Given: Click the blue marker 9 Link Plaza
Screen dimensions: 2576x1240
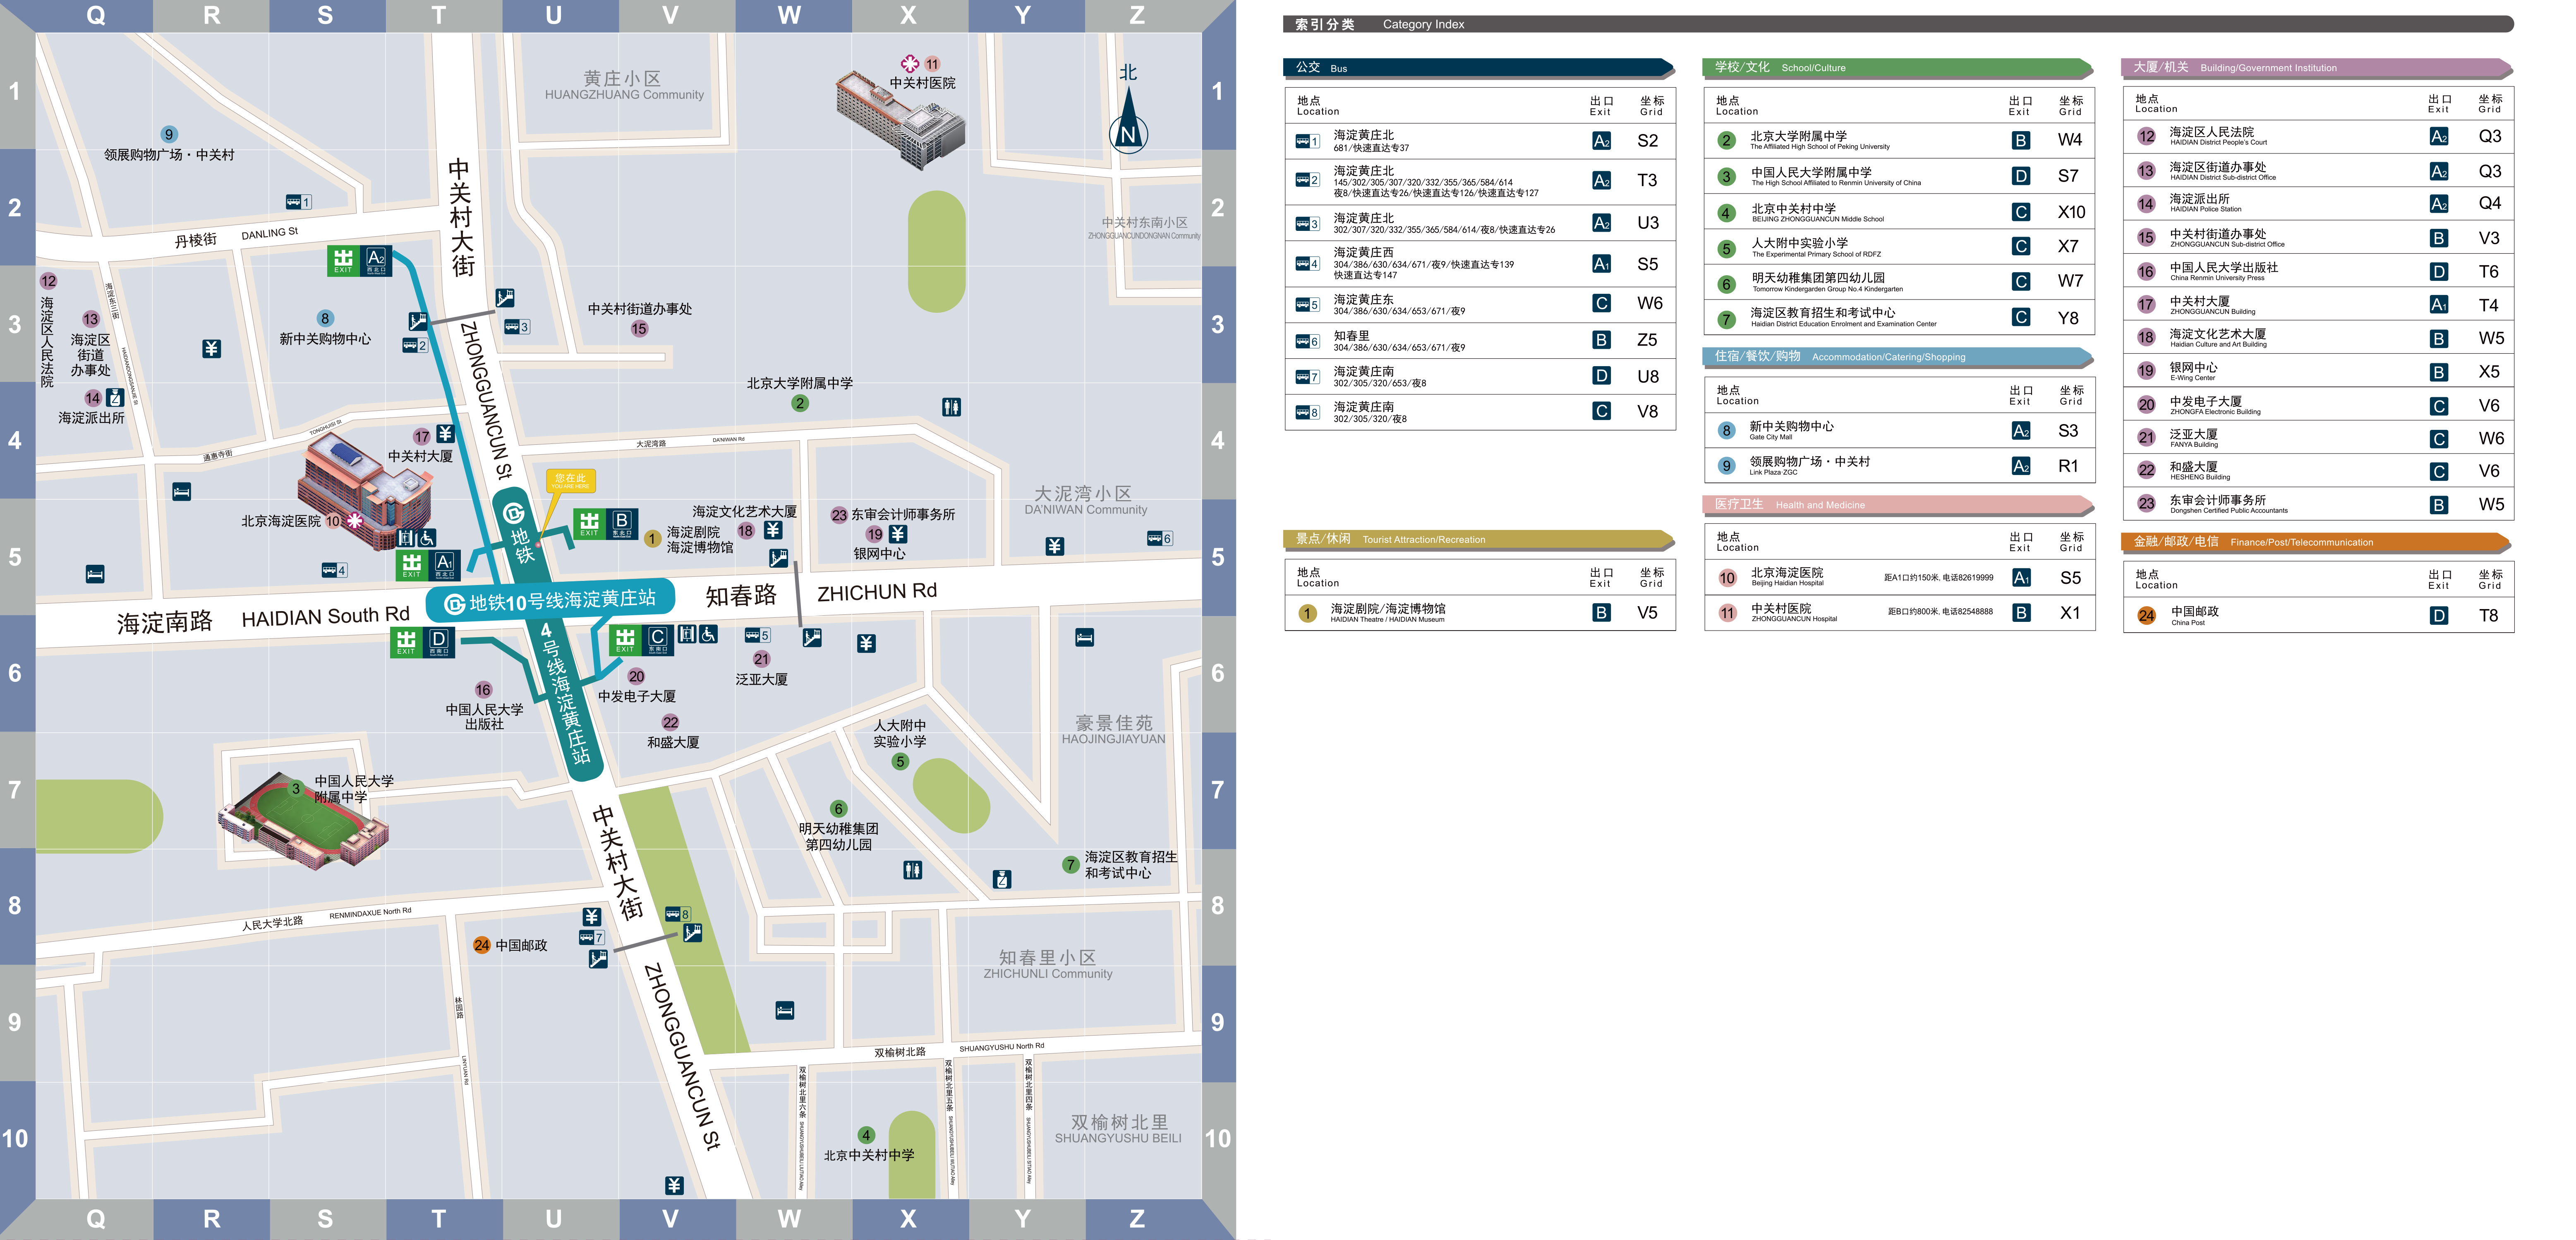Looking at the screenshot, I should click(x=169, y=134).
